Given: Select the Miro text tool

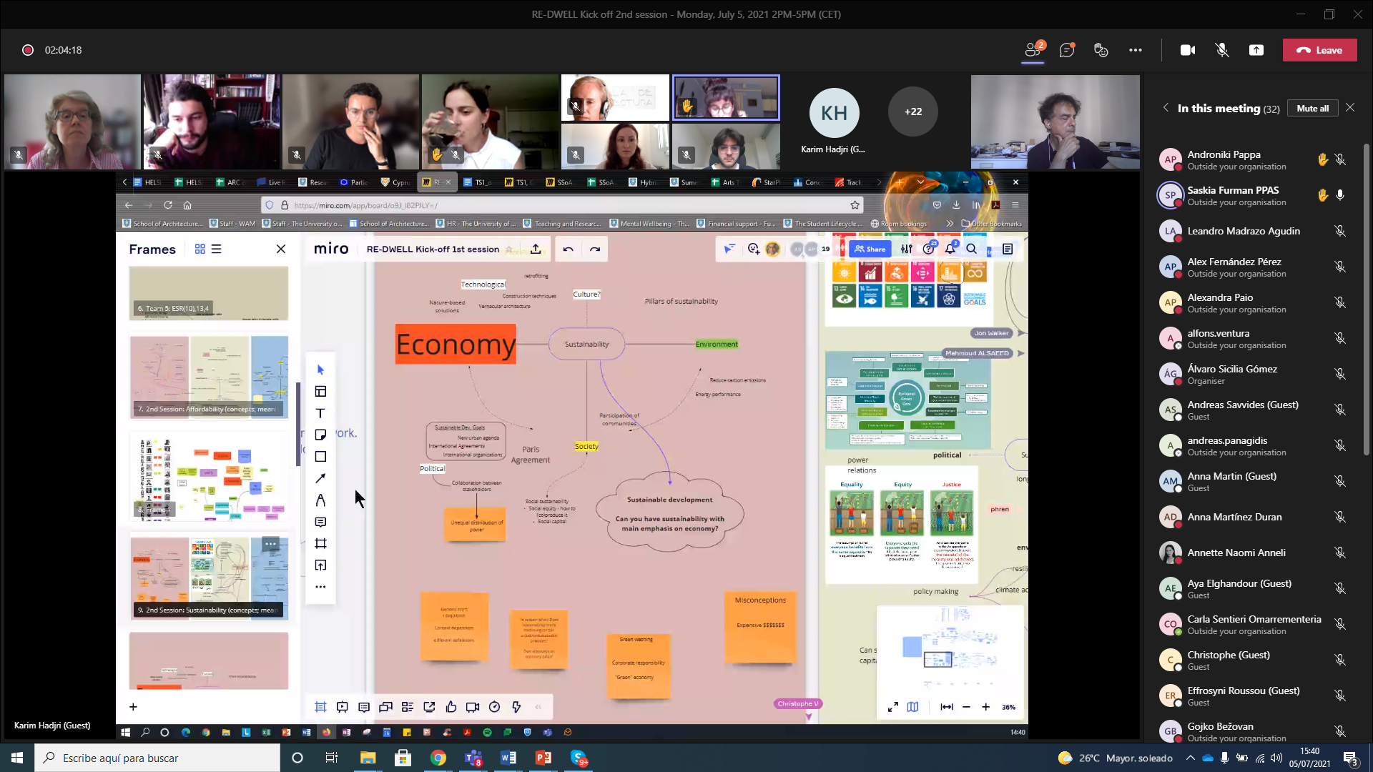Looking at the screenshot, I should pos(320,413).
